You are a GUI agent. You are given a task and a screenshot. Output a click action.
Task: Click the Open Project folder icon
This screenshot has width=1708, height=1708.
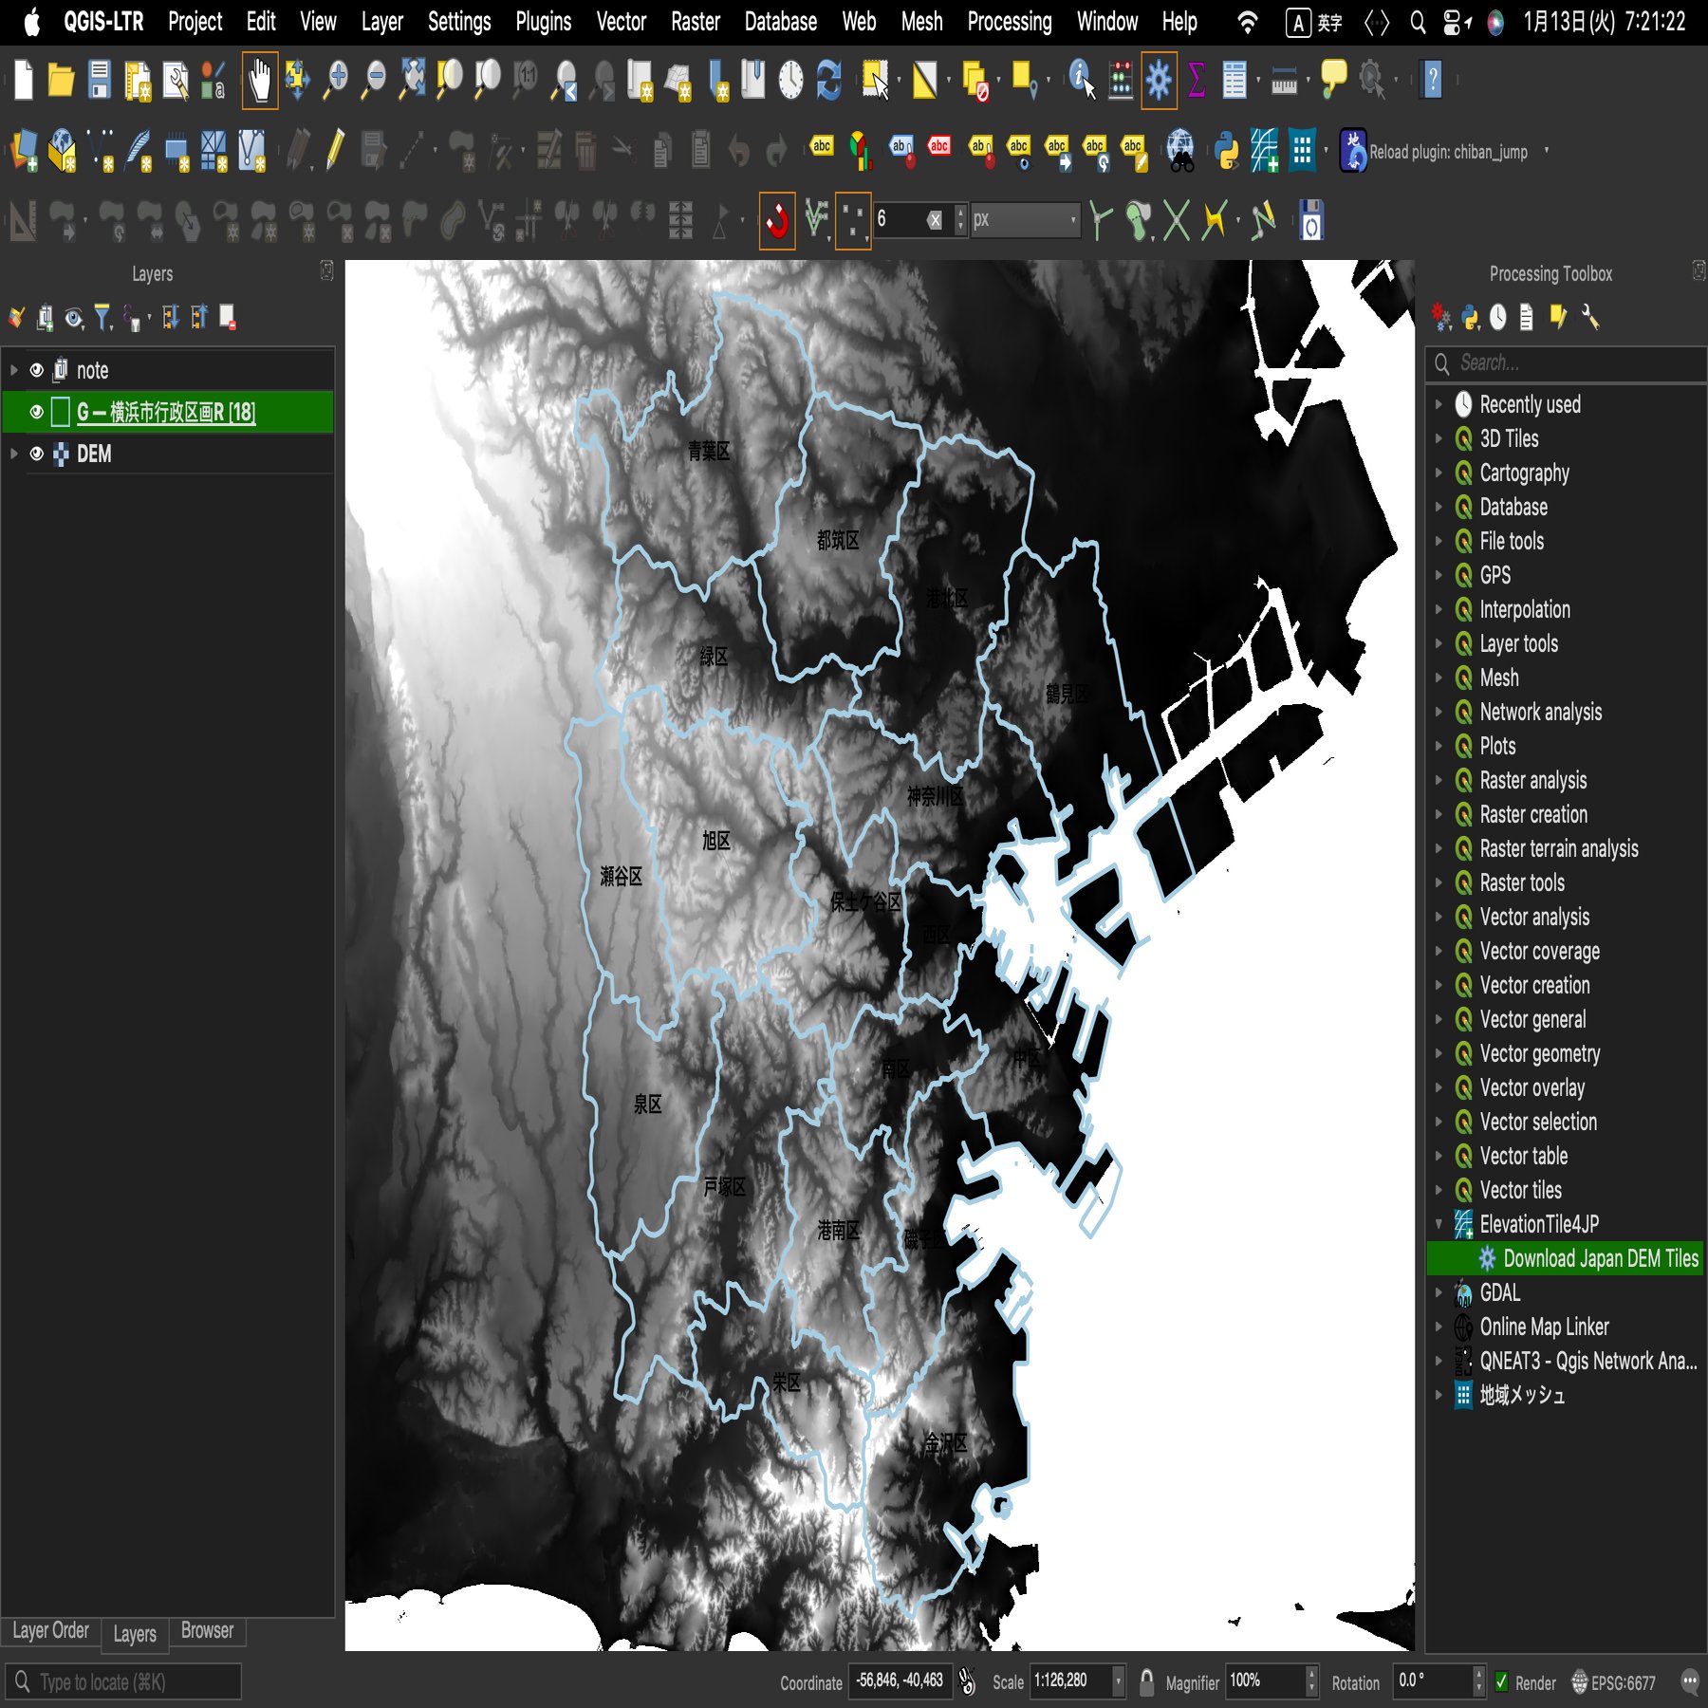click(x=61, y=80)
